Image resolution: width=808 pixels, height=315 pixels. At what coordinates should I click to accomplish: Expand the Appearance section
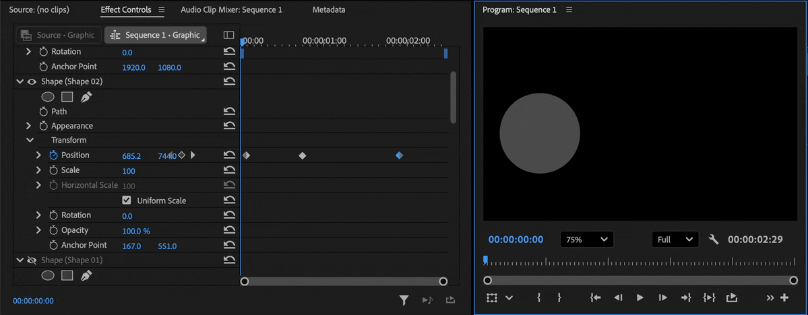tap(28, 126)
